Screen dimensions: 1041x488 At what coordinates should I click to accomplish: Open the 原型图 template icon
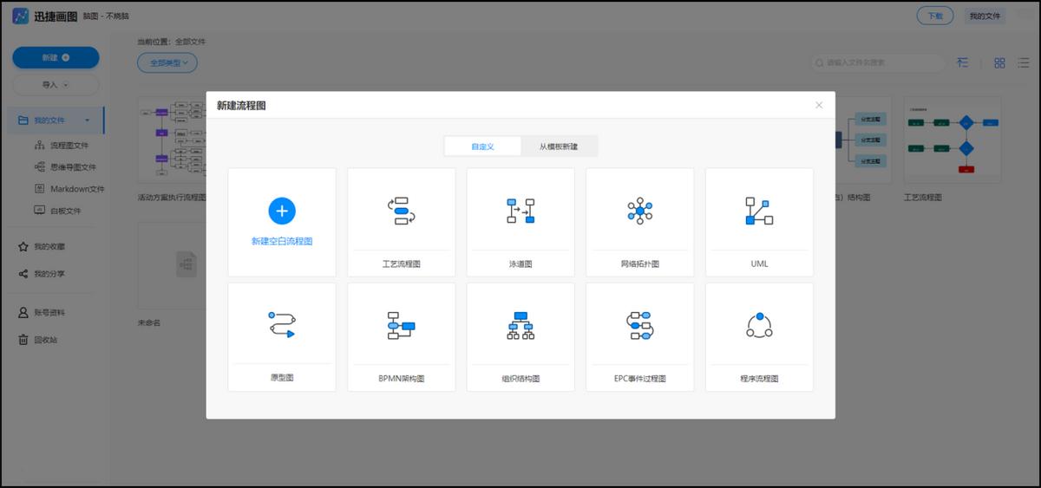tap(282, 324)
